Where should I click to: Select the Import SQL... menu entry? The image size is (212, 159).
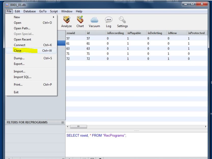click(x=21, y=77)
